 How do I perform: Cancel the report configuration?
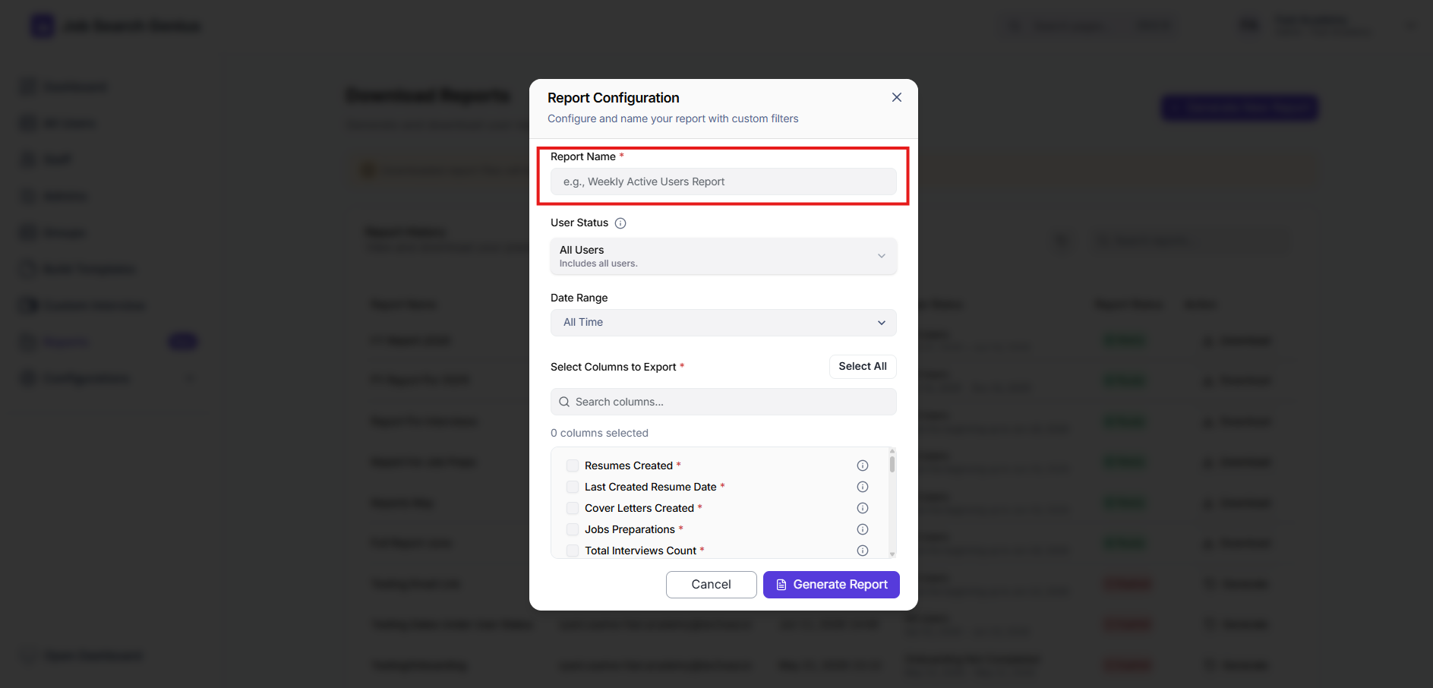[712, 585]
